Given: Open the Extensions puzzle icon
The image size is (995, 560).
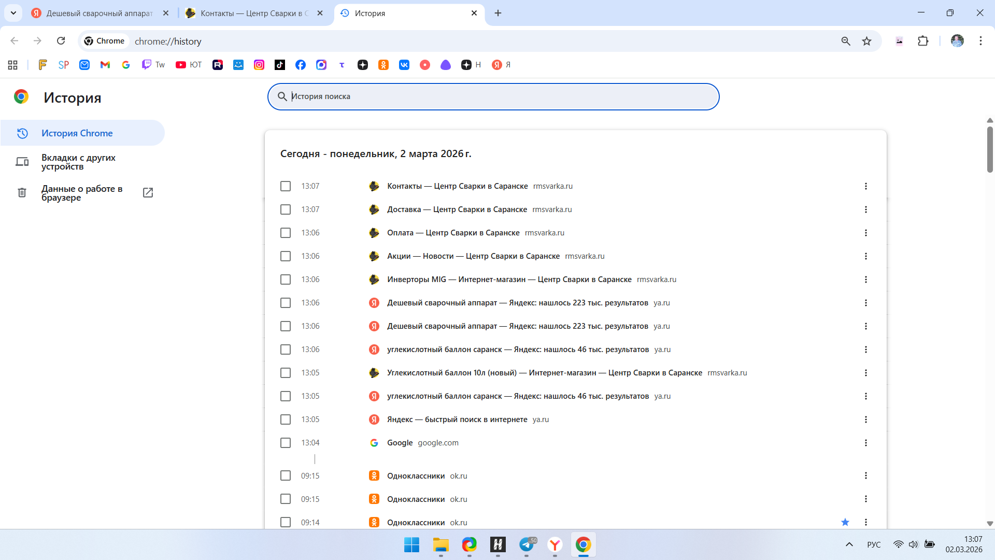Looking at the screenshot, I should 923,41.
